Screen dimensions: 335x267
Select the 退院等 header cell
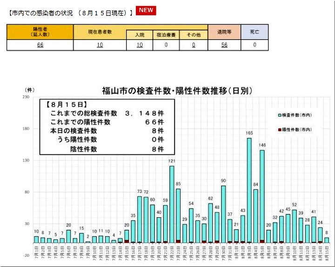tap(224, 32)
